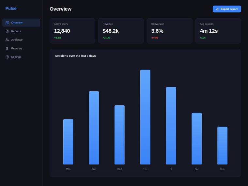Select the Conversion stat card
Viewport: 248px width, 186px height.
(170, 31)
